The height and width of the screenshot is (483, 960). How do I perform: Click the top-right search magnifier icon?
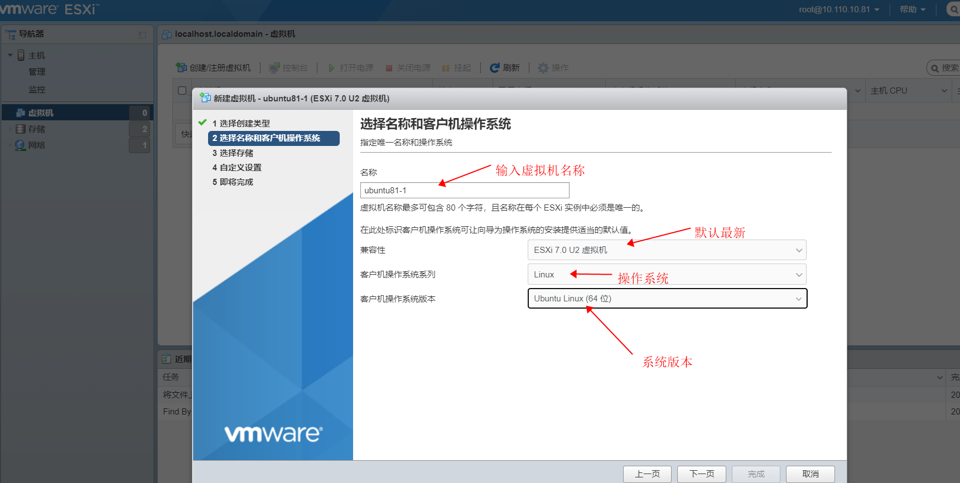click(954, 9)
